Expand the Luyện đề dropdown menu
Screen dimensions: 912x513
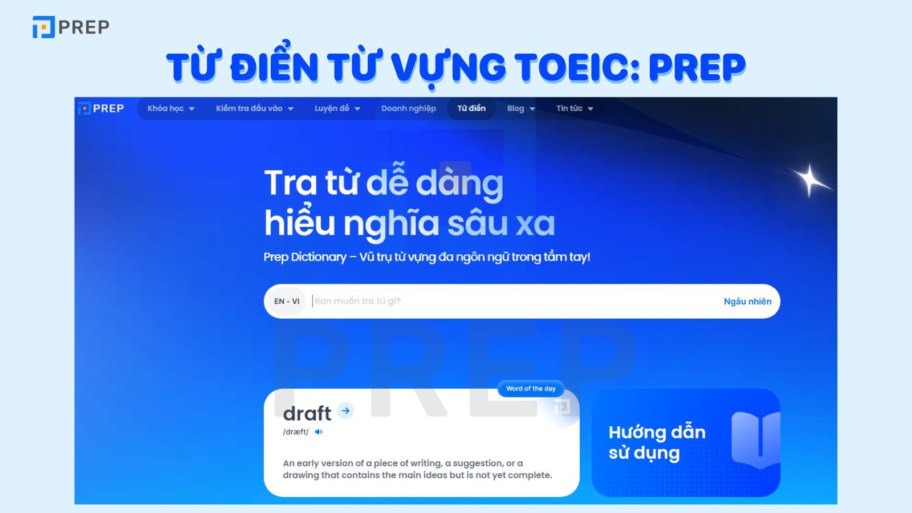[336, 108]
